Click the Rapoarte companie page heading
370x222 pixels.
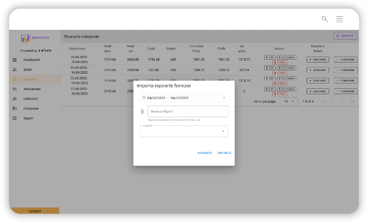tap(82, 36)
